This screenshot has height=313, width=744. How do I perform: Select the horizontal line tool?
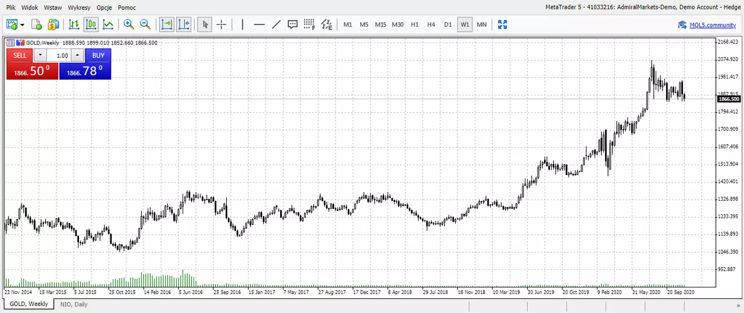point(259,24)
